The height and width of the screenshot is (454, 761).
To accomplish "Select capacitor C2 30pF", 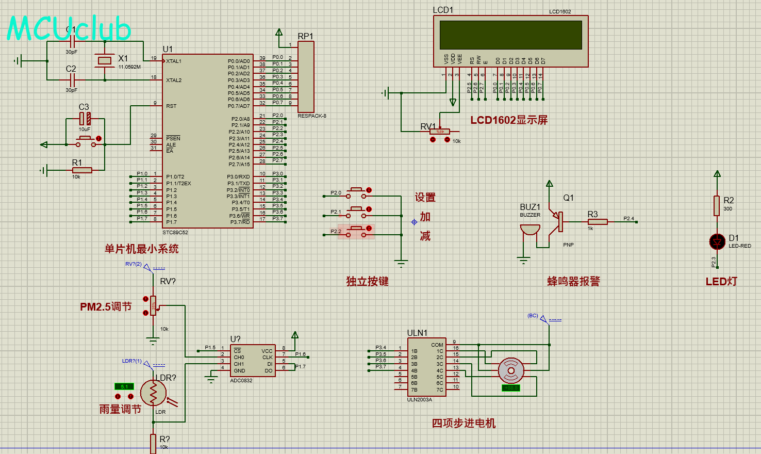I will point(72,80).
